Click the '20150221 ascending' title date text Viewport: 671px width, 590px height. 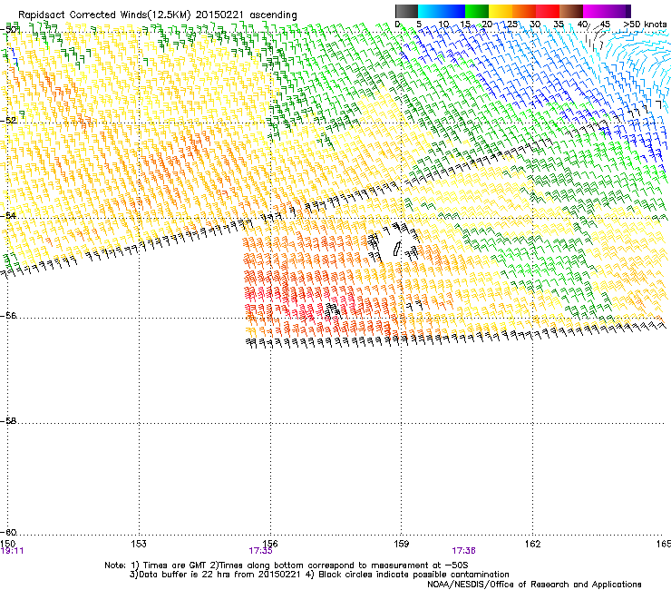point(247,15)
